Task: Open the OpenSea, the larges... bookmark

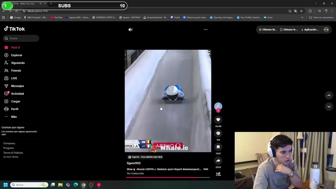Action: coord(222,18)
